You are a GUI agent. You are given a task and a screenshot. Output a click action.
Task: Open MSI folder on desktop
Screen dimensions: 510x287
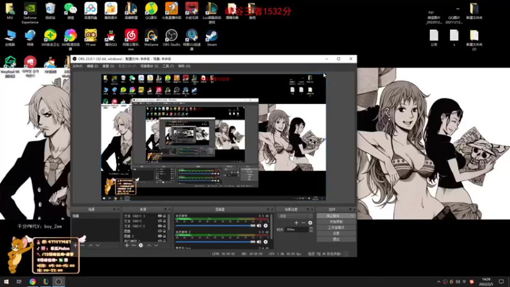point(10,11)
